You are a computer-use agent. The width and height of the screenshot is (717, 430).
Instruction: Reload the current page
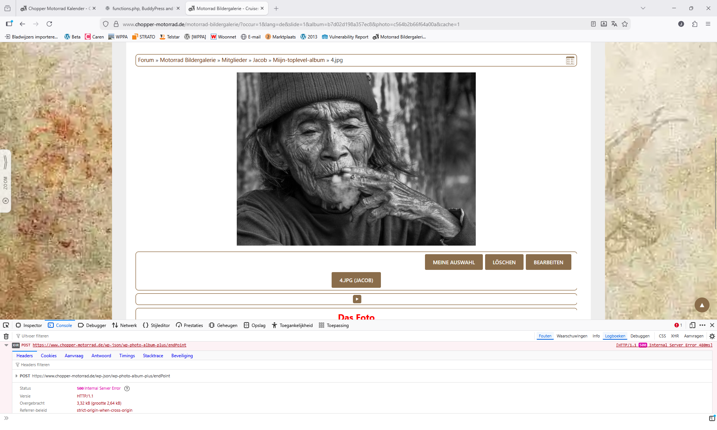[49, 24]
